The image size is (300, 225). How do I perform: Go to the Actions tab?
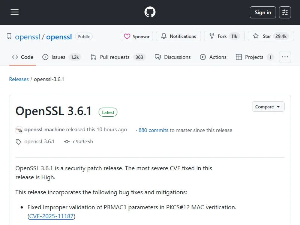[x=213, y=57]
